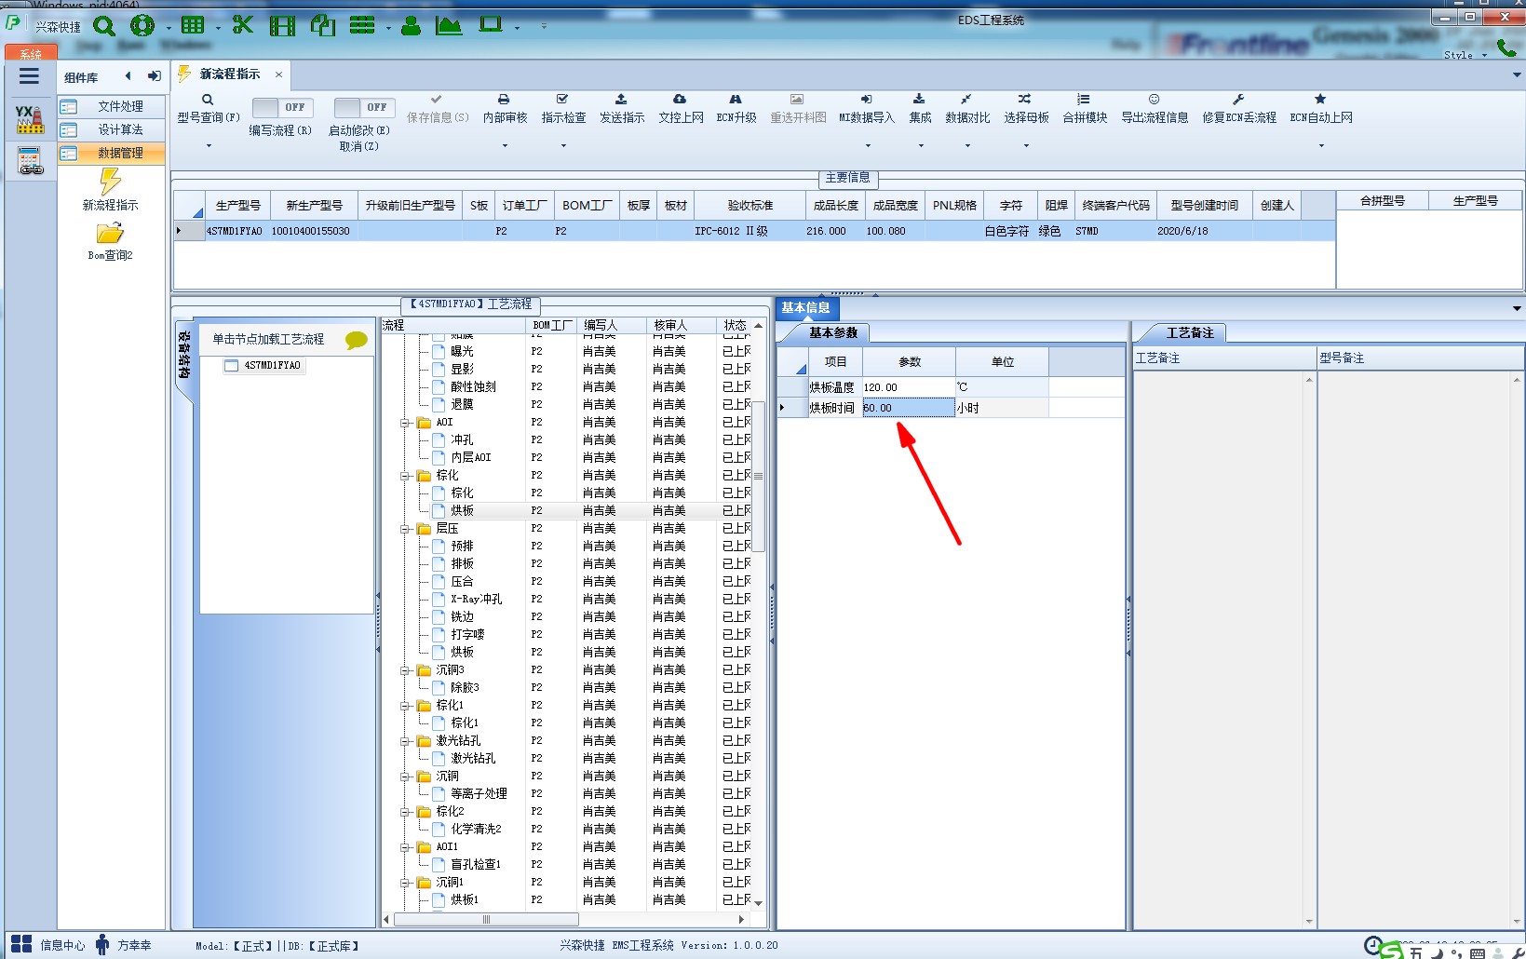Open dropdown arrow under 指示检查
Screen dimensions: 1526x959
point(563,145)
